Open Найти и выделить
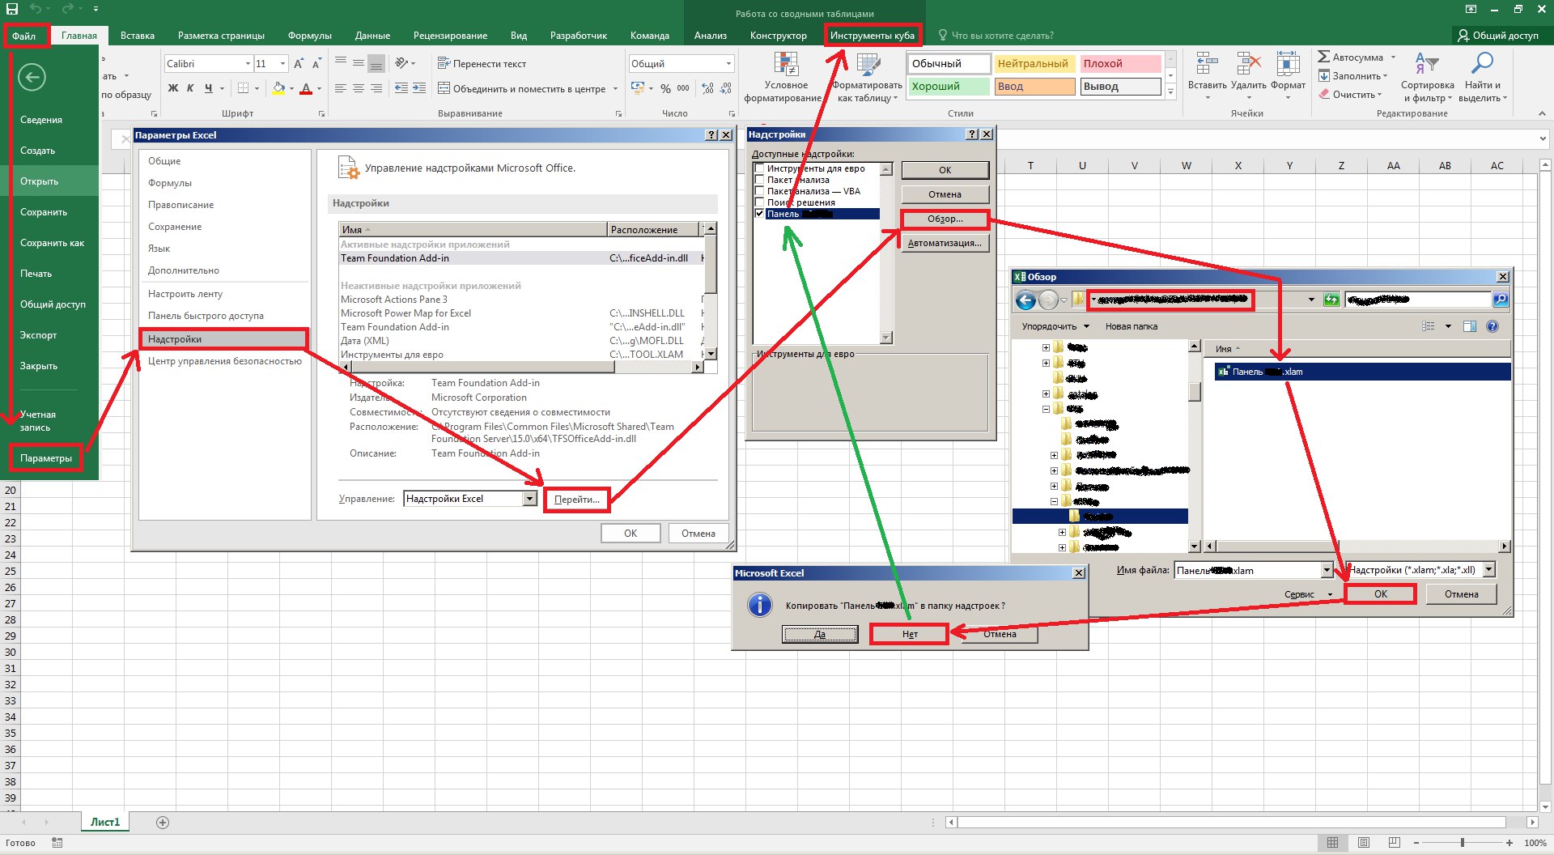Viewport: 1554px width, 855px height. [1483, 78]
